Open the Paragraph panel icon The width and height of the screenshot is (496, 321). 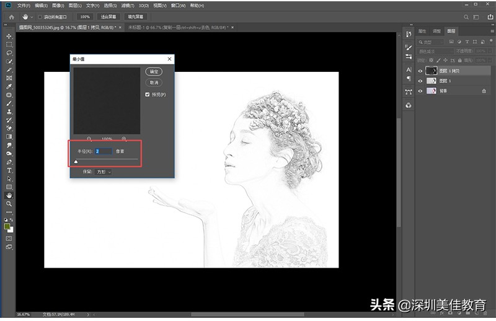tap(409, 78)
